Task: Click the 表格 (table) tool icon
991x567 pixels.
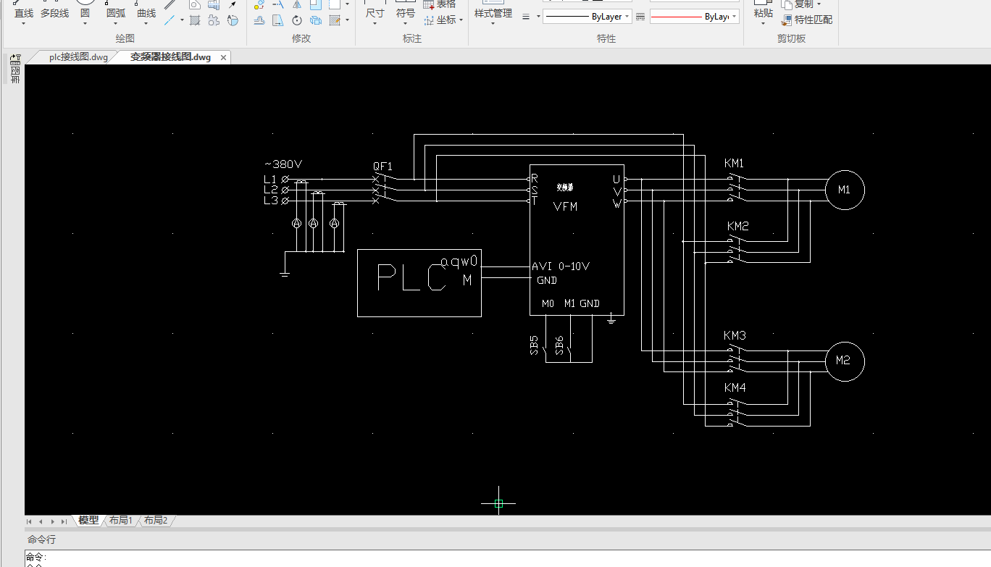Action: 429,4
